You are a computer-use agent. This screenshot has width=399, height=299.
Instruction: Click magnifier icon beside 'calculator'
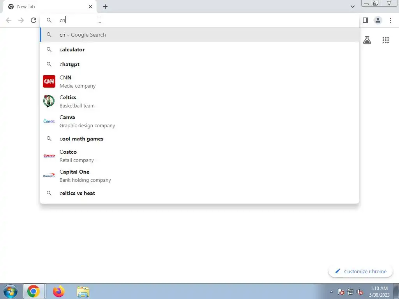[49, 49]
